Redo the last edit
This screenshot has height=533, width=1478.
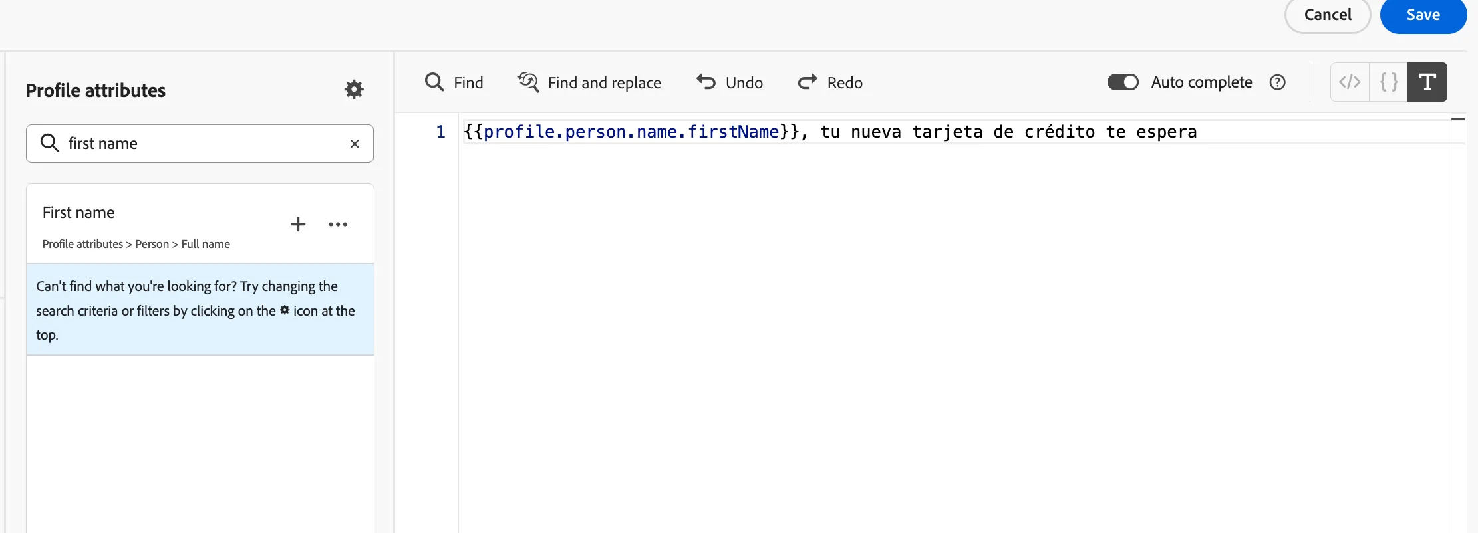830,82
